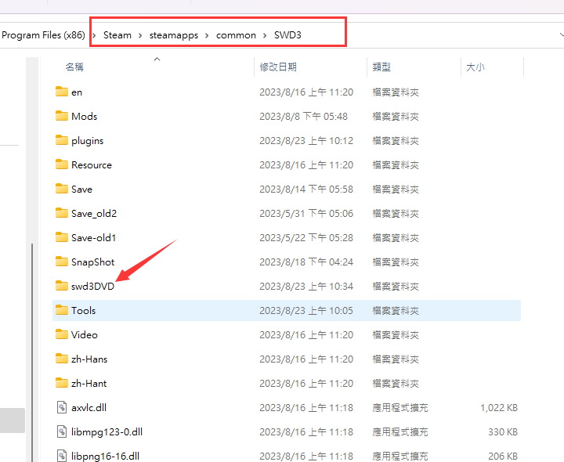Click the SWD3 breadcrumb
Screen dimensions: 564x462
[x=287, y=35]
